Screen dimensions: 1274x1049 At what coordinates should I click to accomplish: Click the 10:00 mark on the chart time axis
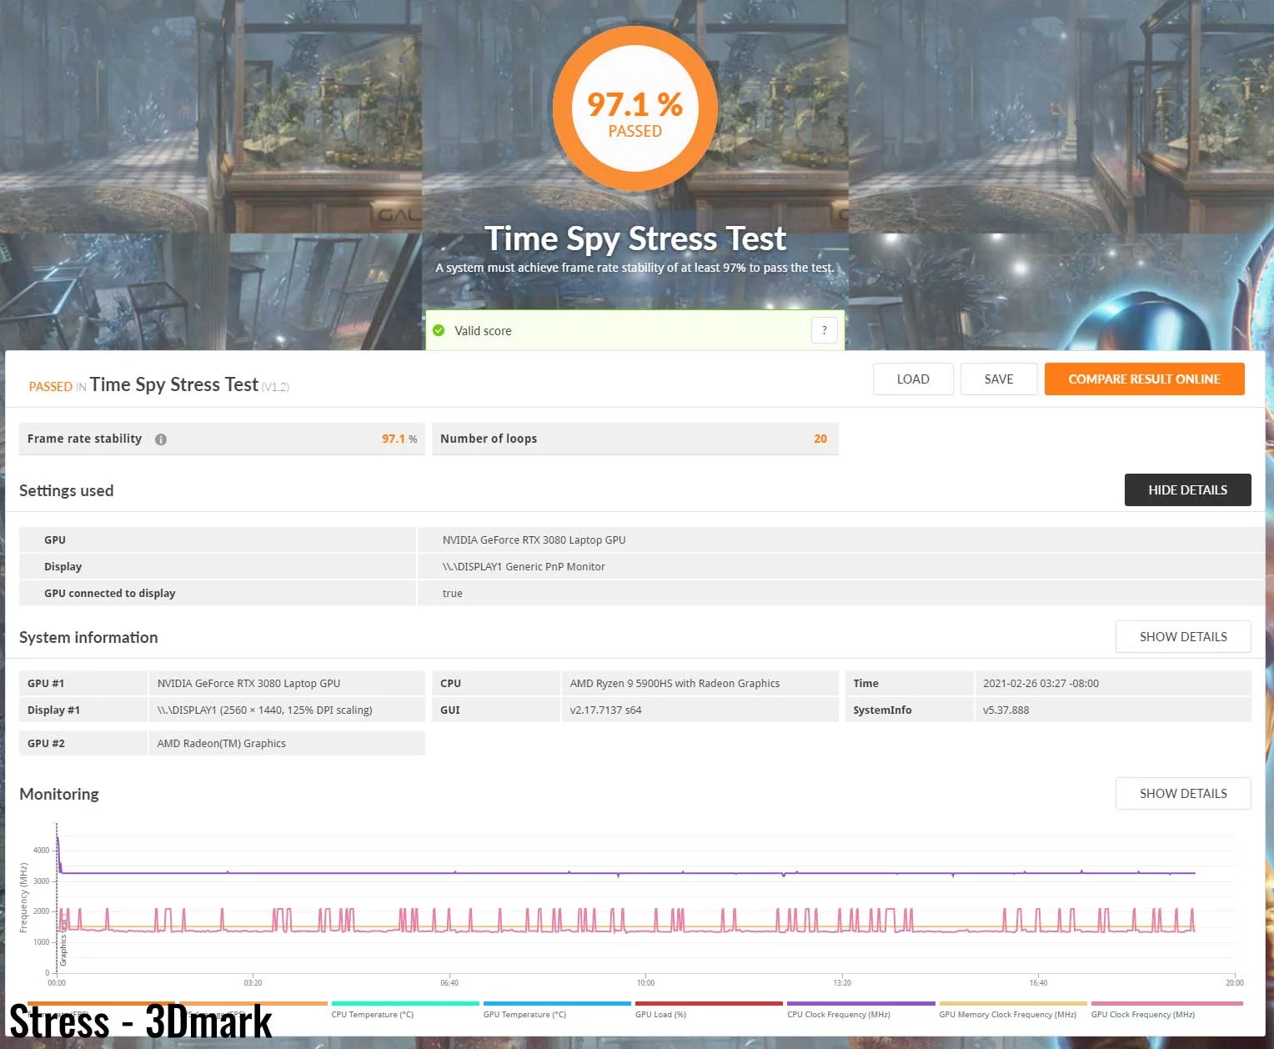point(645,982)
